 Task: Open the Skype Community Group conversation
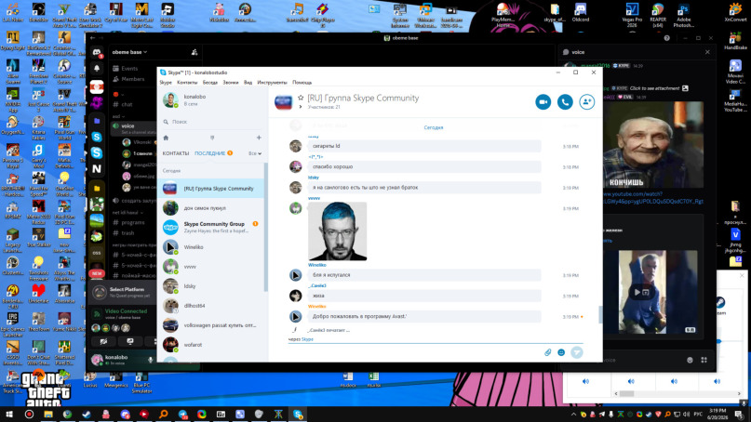[x=211, y=228]
